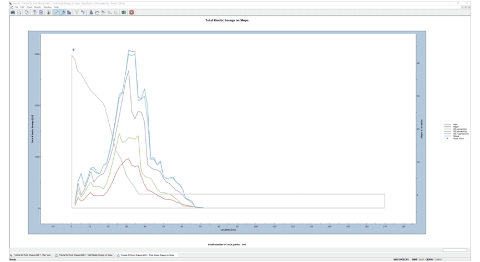
Task: Switch to the Plan View tab
Action: point(31,255)
